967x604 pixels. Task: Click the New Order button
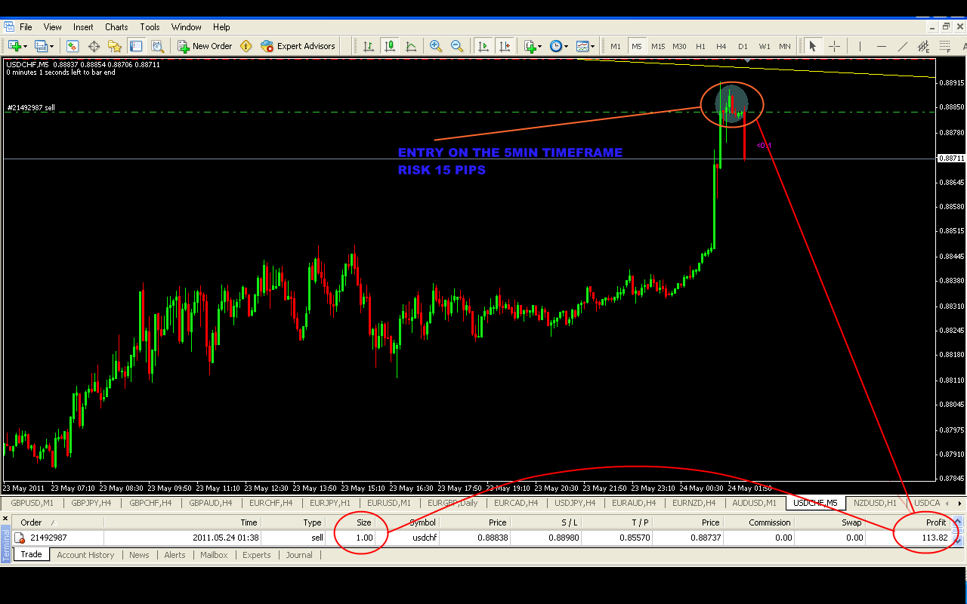tap(205, 46)
